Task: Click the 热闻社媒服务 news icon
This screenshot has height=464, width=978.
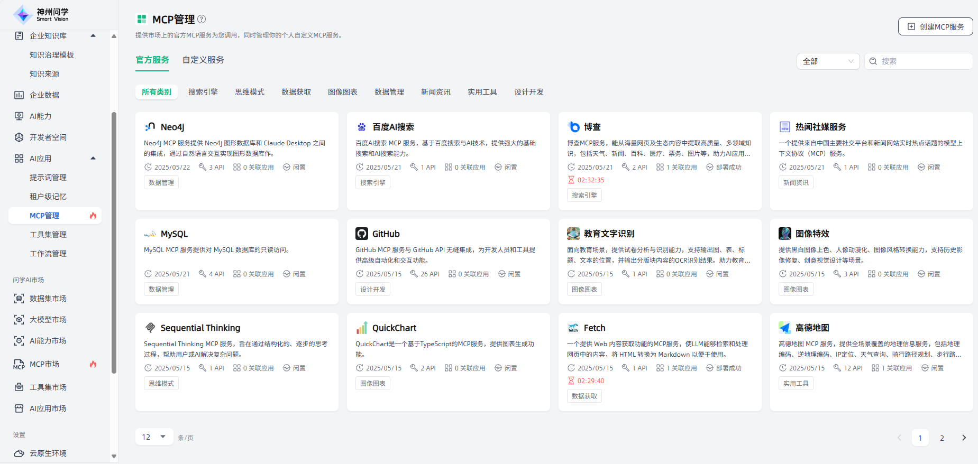Action: (x=785, y=127)
